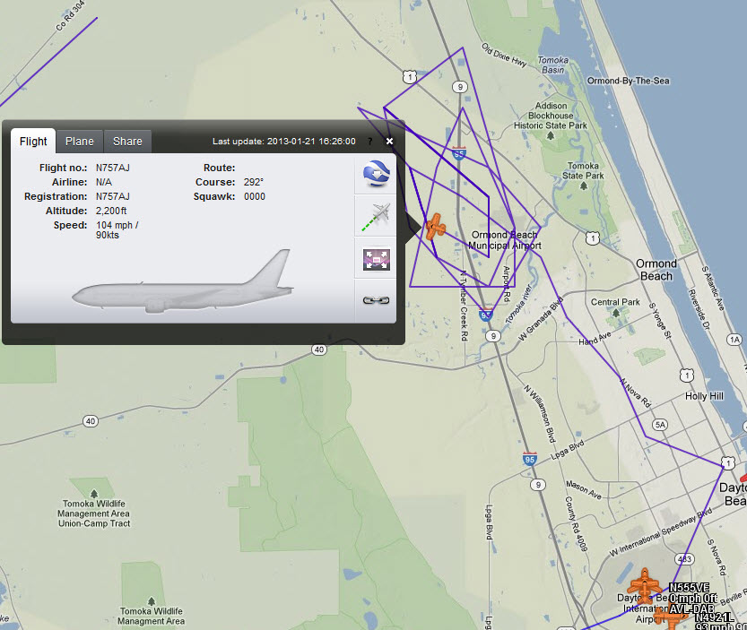The width and height of the screenshot is (747, 630).
Task: Select the orange plane near Ormond Beach Airport
Action: [436, 227]
